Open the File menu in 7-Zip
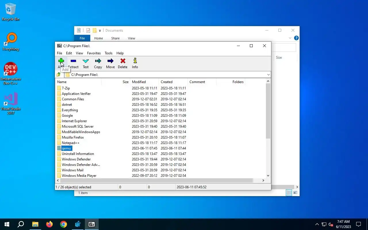Screen dimensions: 368x230 [x=60, y=53]
